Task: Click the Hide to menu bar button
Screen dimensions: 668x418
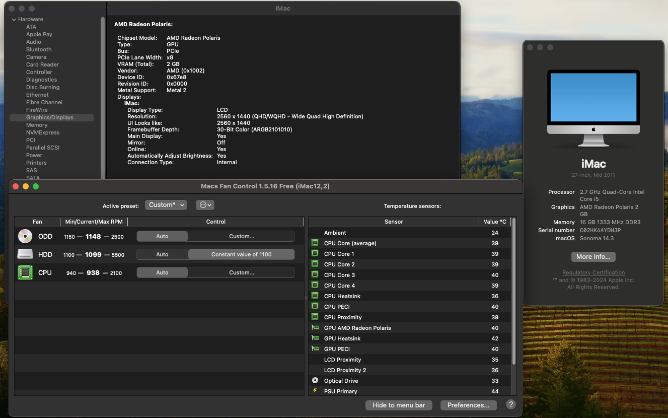Action: (x=399, y=405)
